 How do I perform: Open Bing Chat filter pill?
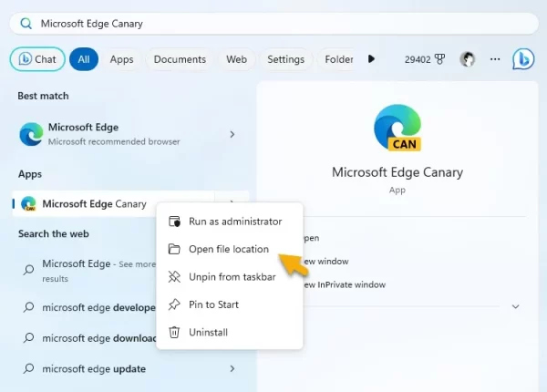tap(37, 59)
